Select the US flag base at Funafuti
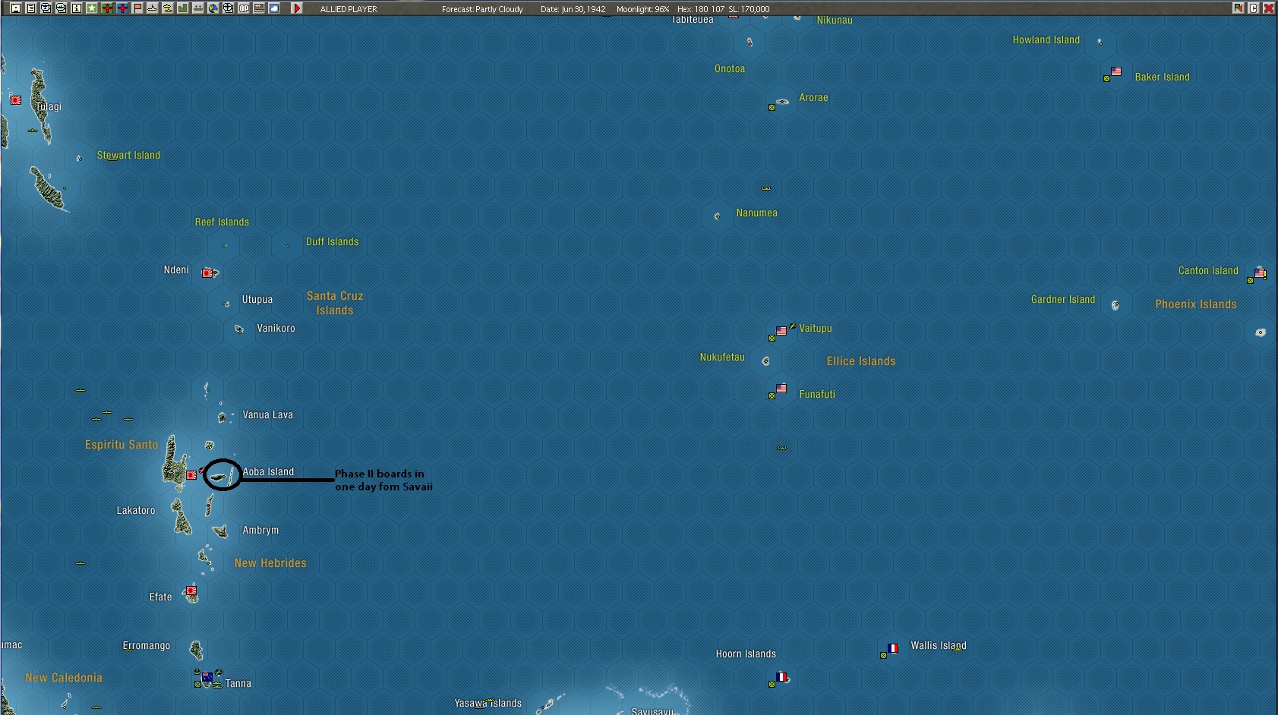1278x715 pixels. [x=781, y=389]
